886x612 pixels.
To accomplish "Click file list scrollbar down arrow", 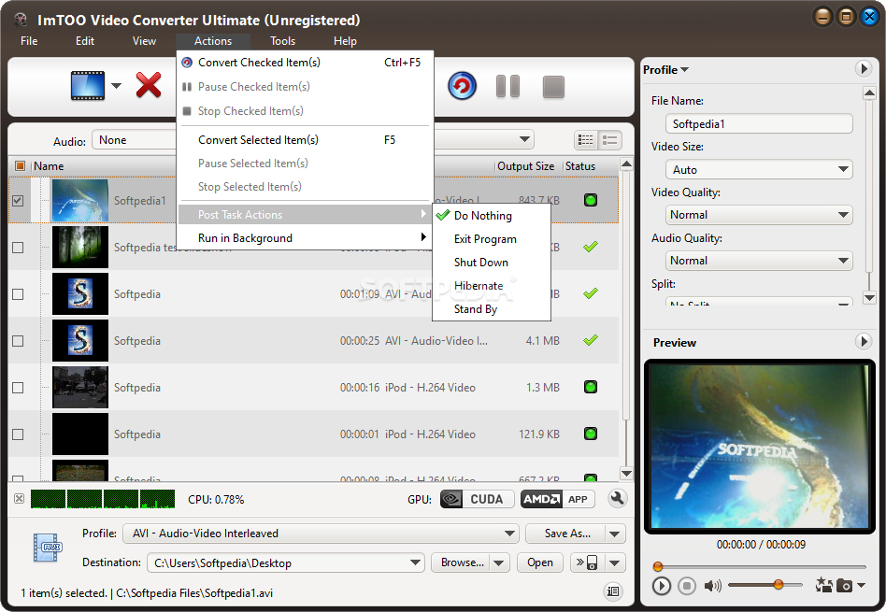I will (626, 473).
